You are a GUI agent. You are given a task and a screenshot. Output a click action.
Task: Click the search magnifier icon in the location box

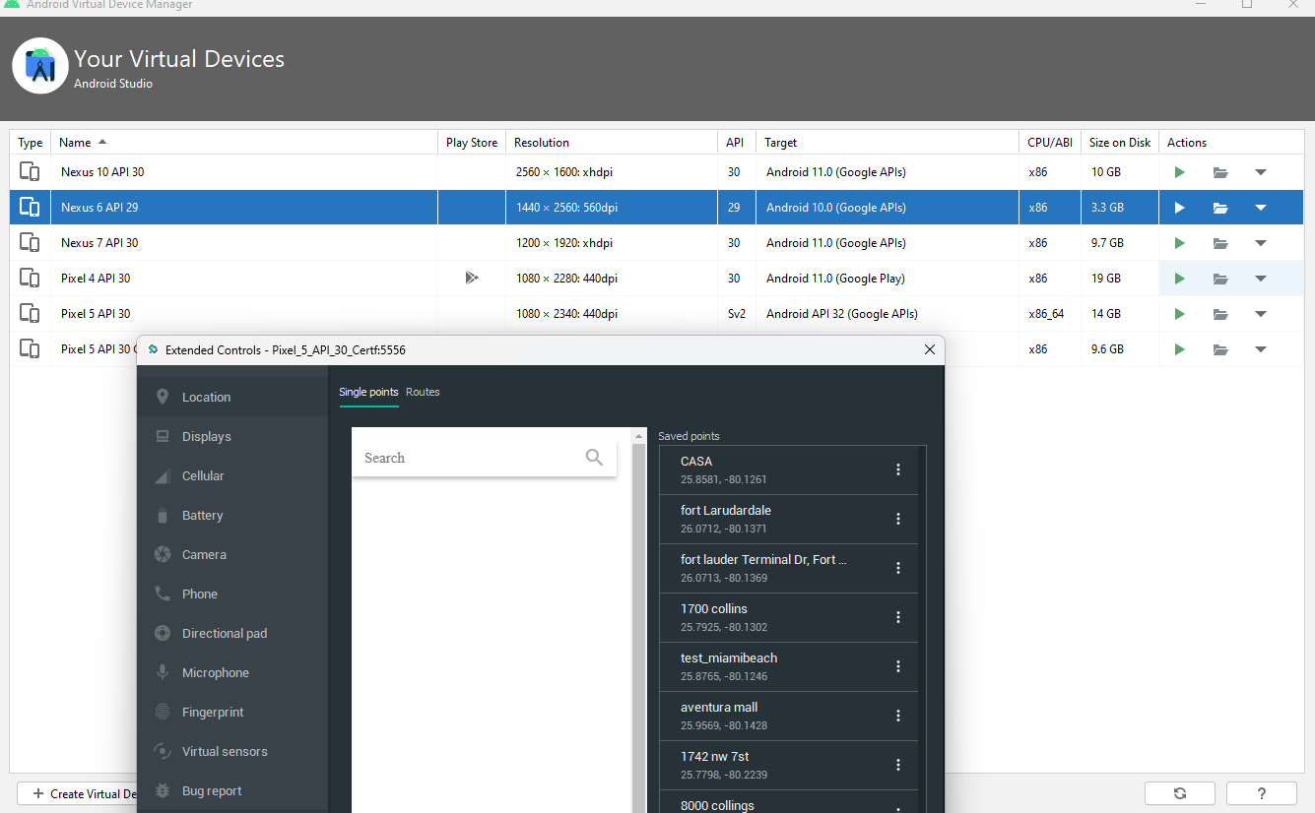click(x=594, y=458)
